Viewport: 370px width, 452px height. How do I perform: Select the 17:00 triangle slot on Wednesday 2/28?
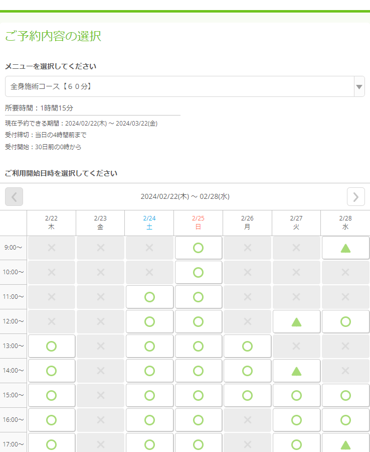(x=345, y=444)
